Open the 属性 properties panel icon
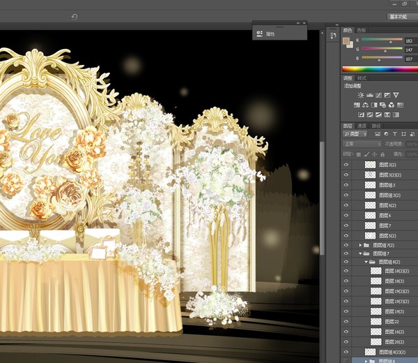 259,34
